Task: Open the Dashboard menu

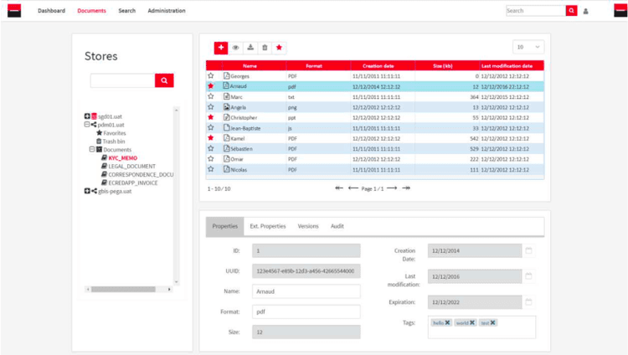Action: pyautogui.click(x=51, y=11)
